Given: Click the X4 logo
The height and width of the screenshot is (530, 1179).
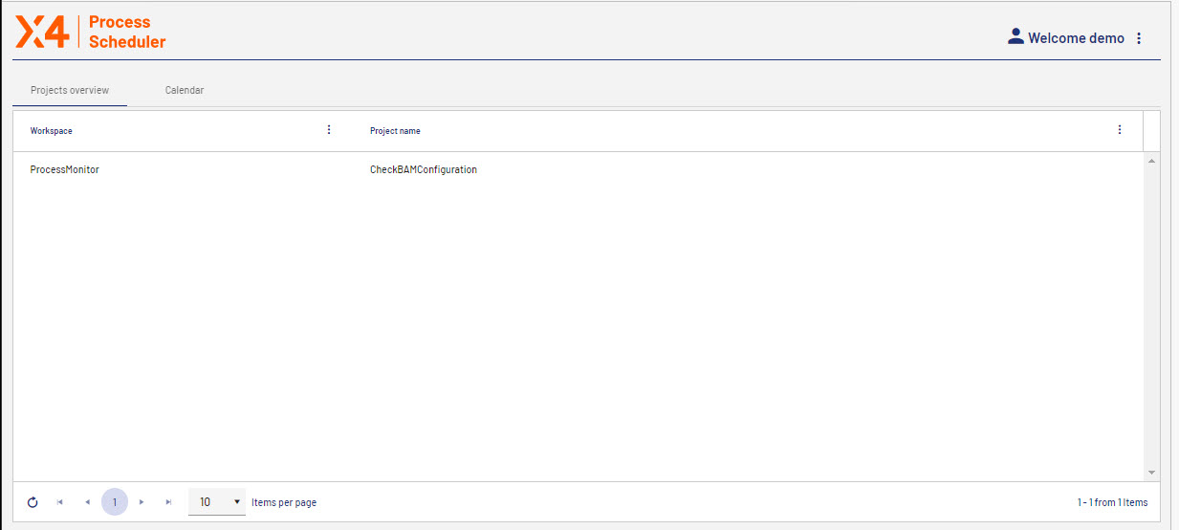Looking at the screenshot, I should click(x=43, y=32).
